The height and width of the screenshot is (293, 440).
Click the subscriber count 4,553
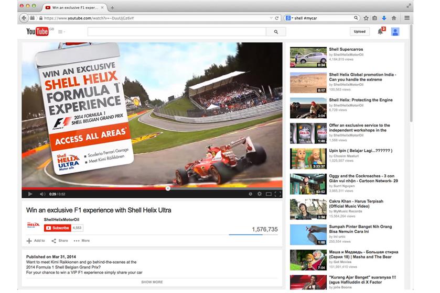pos(77,228)
